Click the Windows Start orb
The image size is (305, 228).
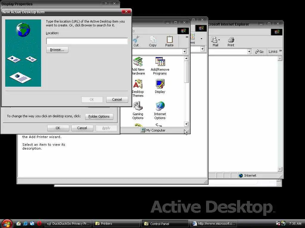point(7,224)
